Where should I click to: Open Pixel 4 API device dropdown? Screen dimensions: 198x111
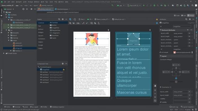[134, 6]
